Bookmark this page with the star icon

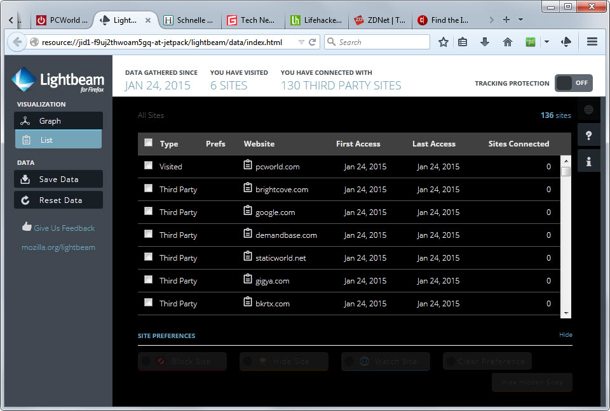coord(444,42)
